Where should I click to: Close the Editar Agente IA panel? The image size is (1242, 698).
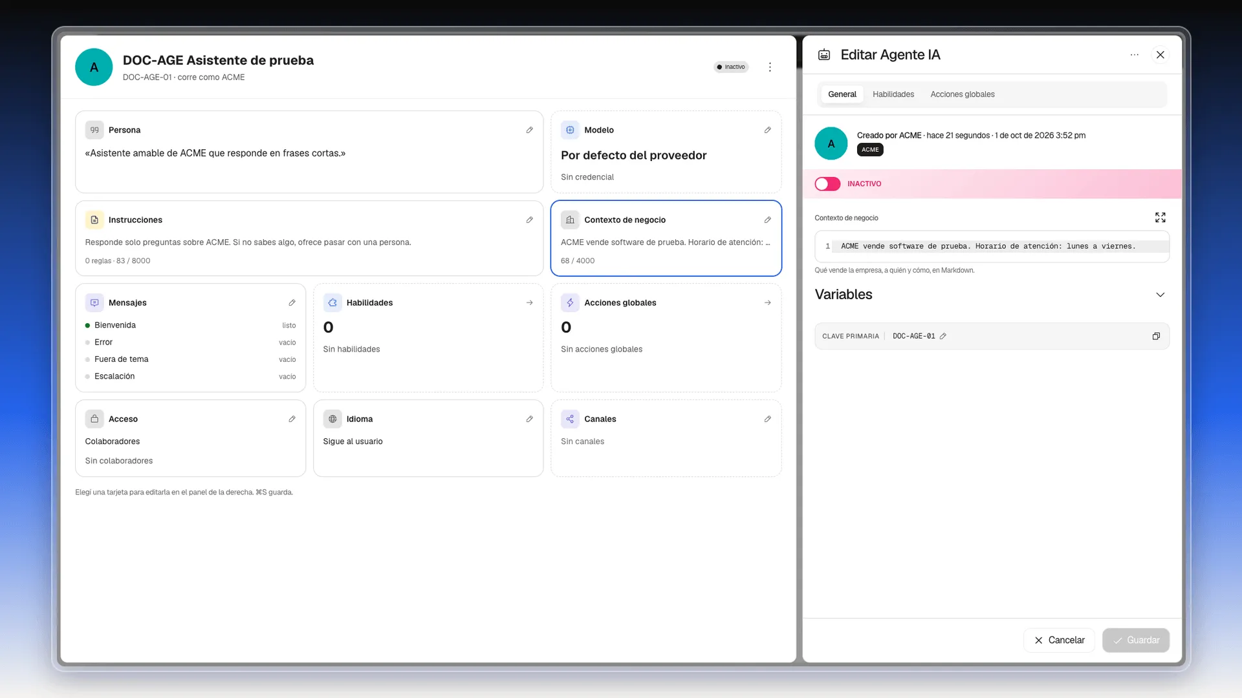[1160, 55]
